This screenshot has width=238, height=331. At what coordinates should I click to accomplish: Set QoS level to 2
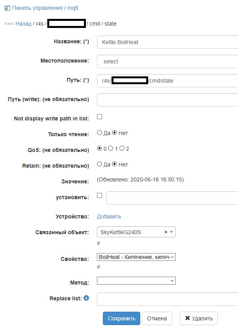(122, 148)
